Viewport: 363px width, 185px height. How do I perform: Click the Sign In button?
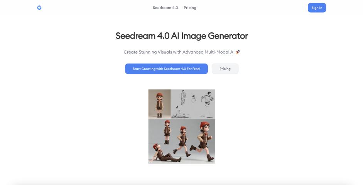(x=317, y=8)
